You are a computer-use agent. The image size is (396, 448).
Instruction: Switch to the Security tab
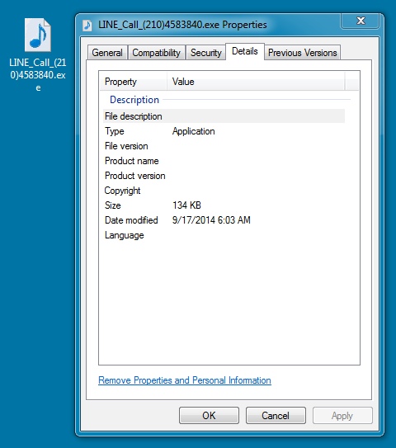tap(206, 53)
